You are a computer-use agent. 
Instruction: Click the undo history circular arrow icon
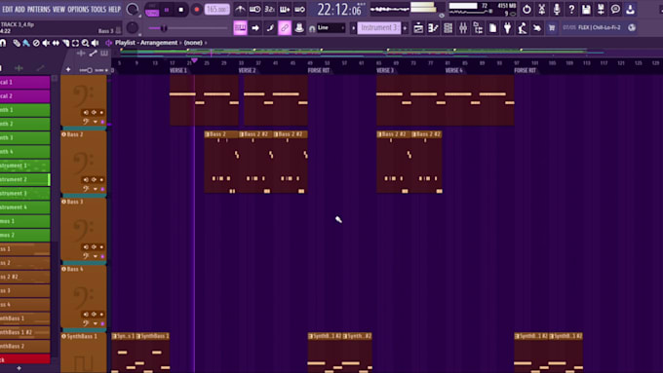tap(526, 10)
